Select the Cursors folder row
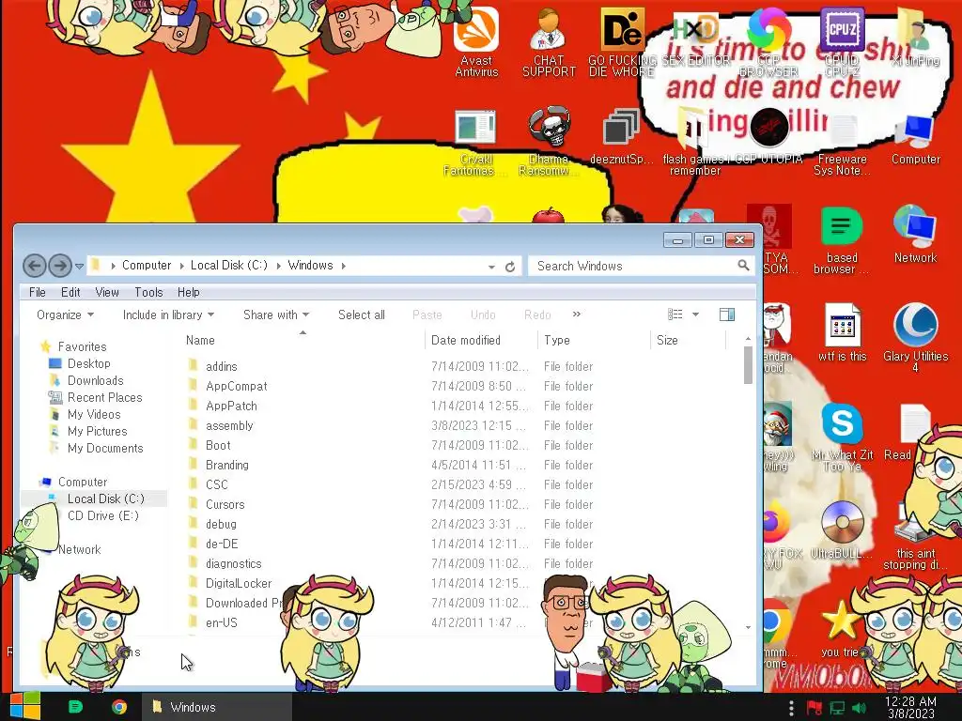This screenshot has height=721, width=962. [x=393, y=504]
